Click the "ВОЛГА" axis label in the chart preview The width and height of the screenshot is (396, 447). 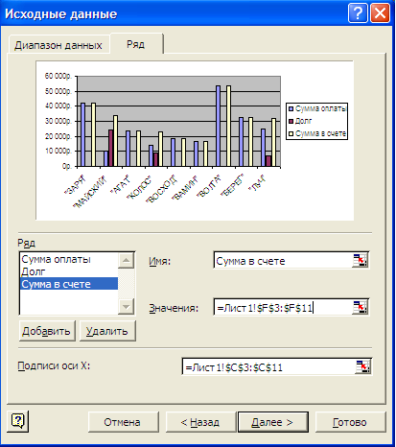pos(209,185)
